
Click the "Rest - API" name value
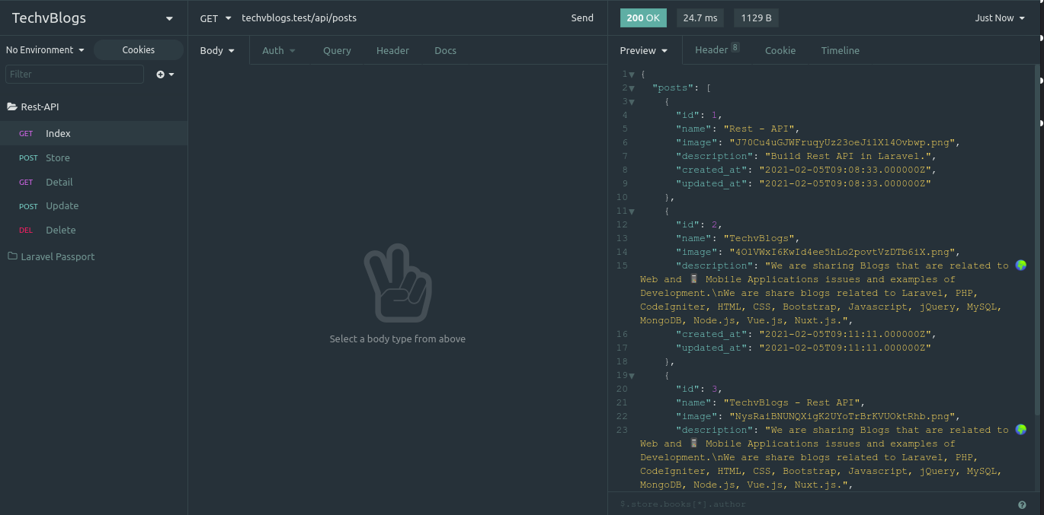coord(759,129)
